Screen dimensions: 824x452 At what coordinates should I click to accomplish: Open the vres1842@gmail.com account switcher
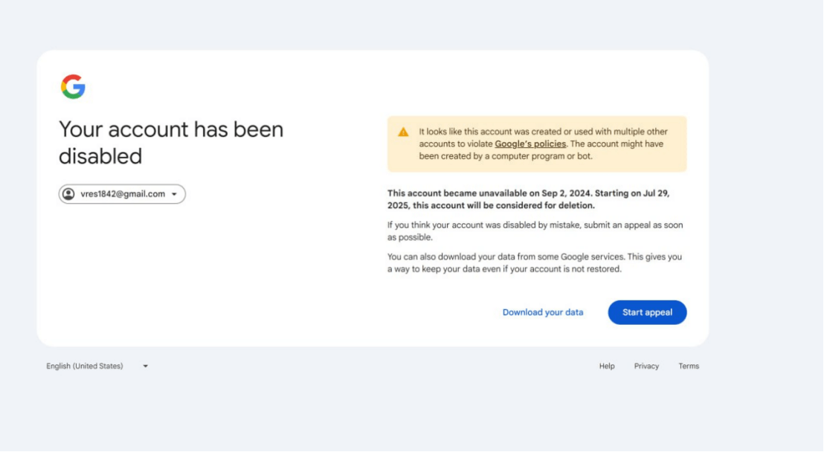point(122,194)
